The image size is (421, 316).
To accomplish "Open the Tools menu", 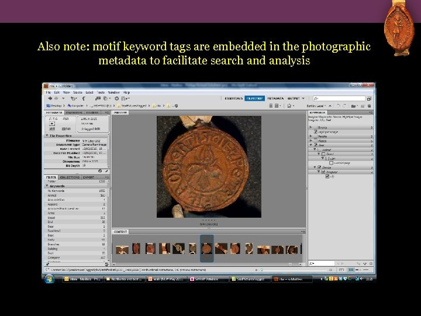I will pyautogui.click(x=101, y=92).
